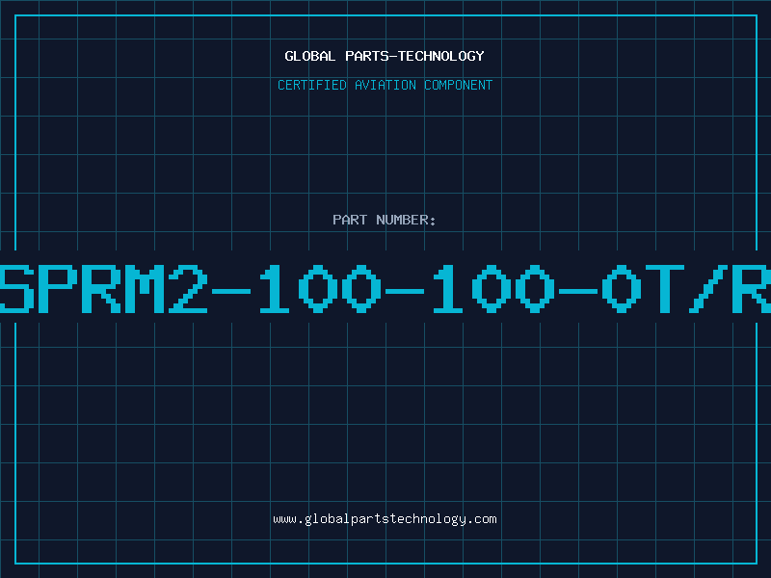Screen dimensions: 771x578
Task: Select 'CERTIFIED AVIATION COMPONENT' subtitle text
Action: (x=385, y=85)
